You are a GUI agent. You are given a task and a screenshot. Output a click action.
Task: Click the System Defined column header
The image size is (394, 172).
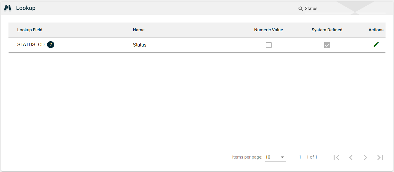pyautogui.click(x=327, y=30)
